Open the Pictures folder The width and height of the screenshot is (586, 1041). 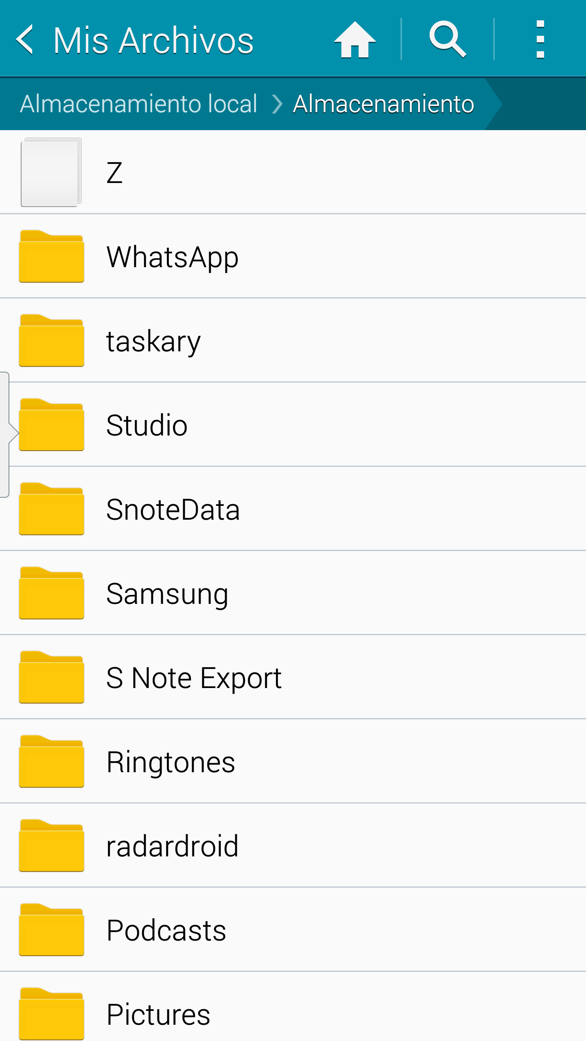point(158,1014)
